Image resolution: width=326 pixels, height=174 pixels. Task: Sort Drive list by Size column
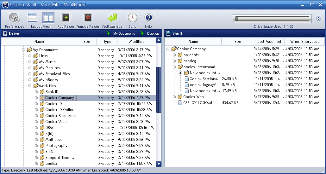tap(86, 42)
